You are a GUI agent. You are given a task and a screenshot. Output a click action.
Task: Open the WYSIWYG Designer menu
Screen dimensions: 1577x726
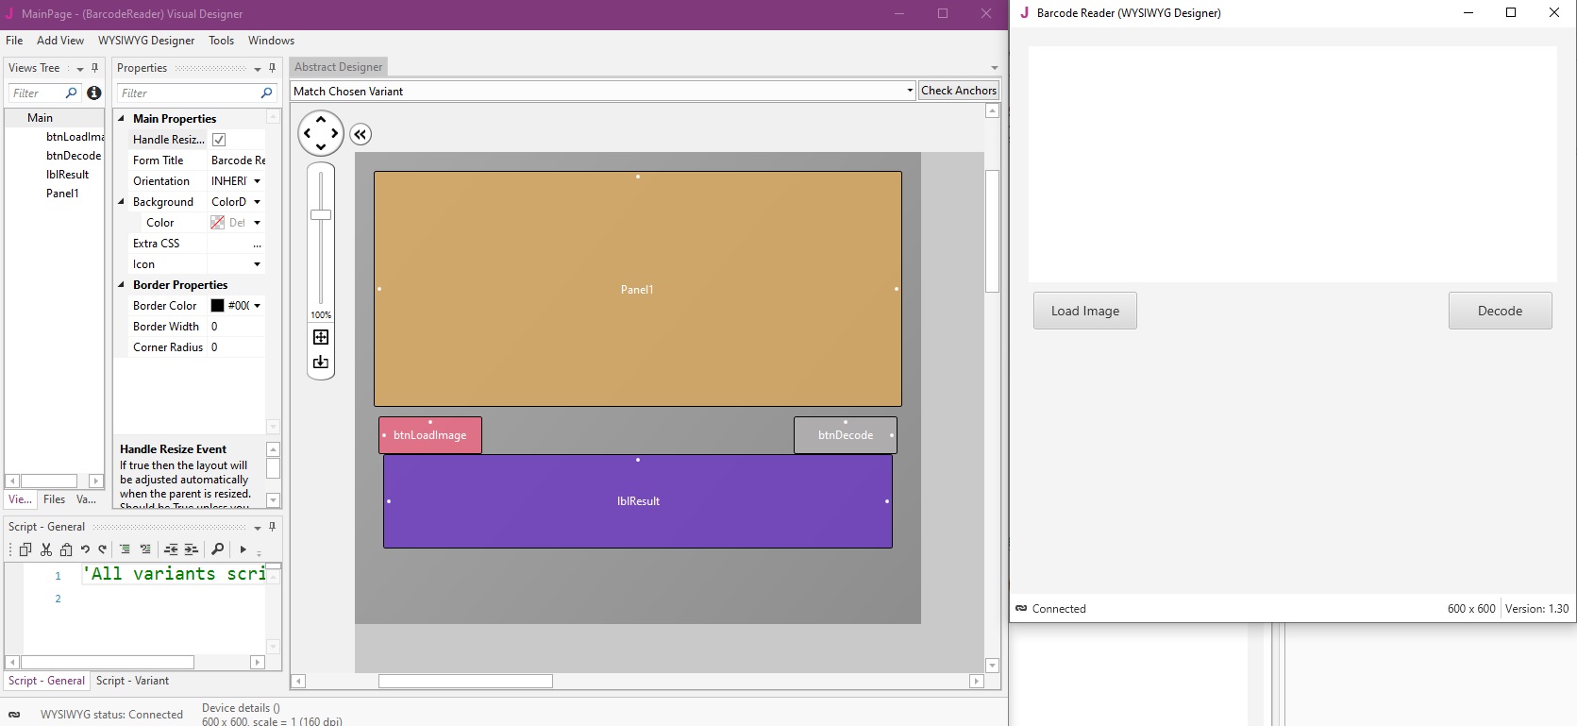[145, 41]
